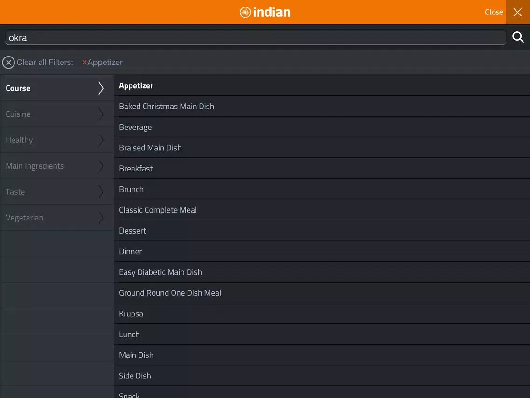Expand the Course category chevron
This screenshot has width=530, height=398.
pos(101,88)
